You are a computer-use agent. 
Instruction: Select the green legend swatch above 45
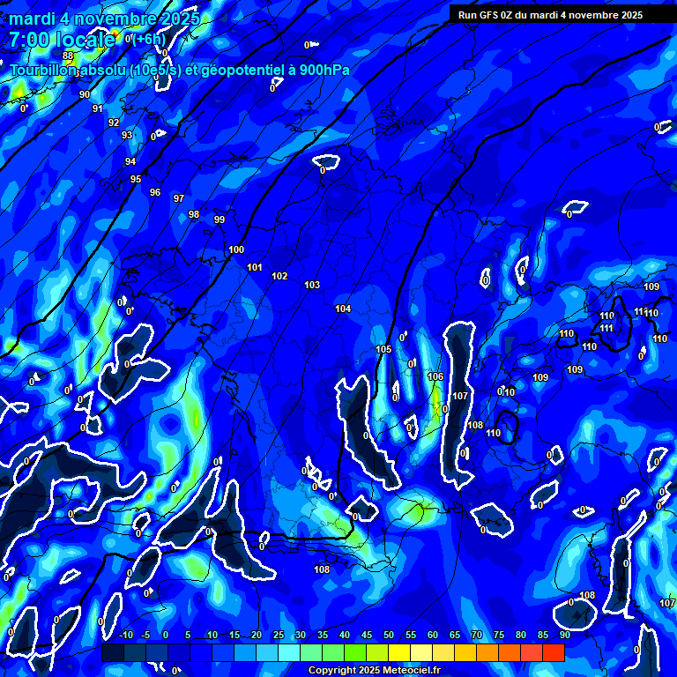355,652
